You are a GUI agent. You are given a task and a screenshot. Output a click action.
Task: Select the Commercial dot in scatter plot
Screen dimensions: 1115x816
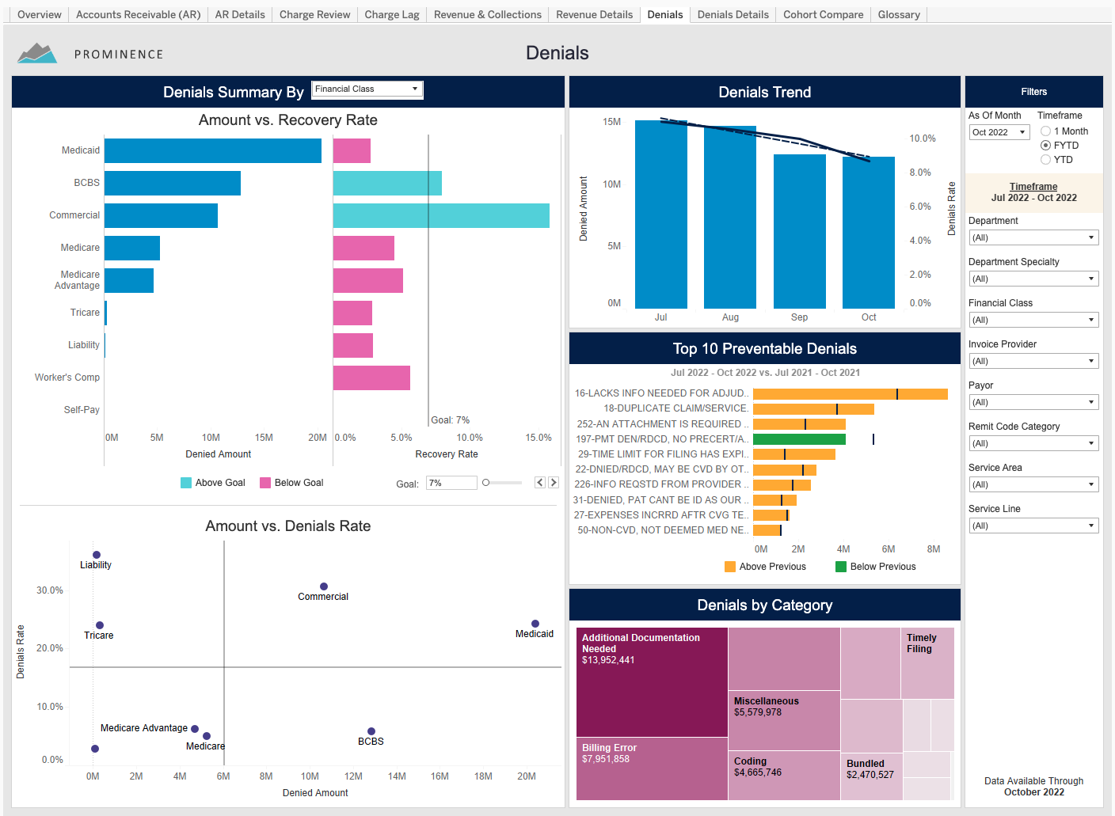(324, 586)
